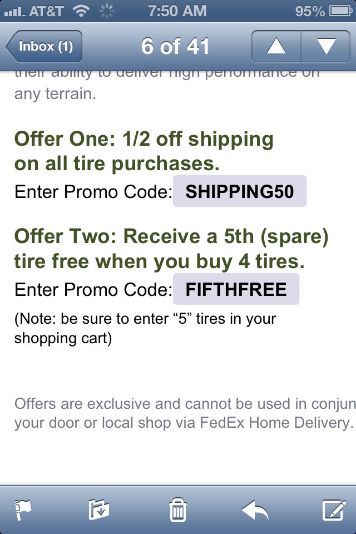This screenshot has height=534, width=356.
Task: Tap the SHIPPING50 promo code box
Action: (x=240, y=191)
